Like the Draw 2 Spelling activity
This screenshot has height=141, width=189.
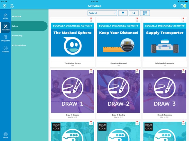click(137, 71)
